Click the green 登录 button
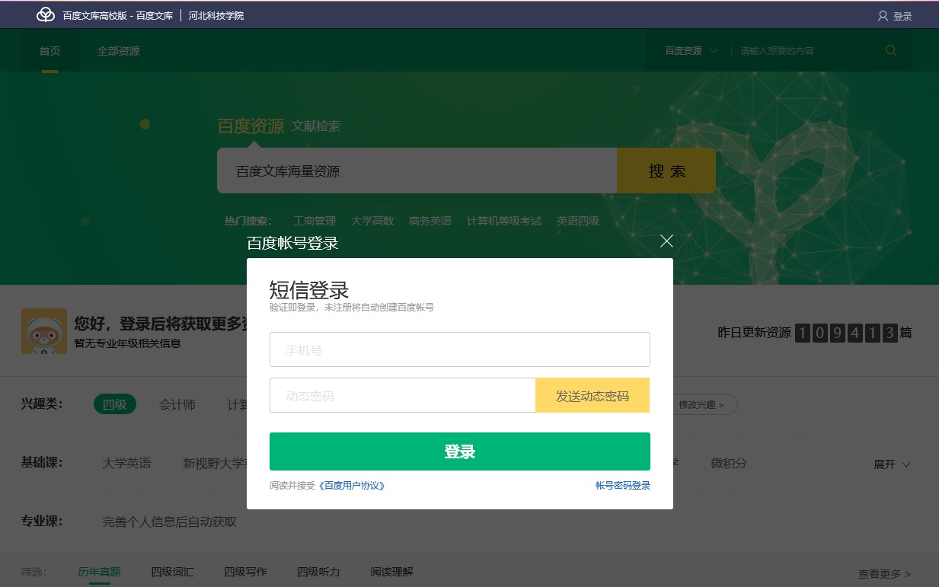Image resolution: width=939 pixels, height=587 pixels. click(460, 451)
